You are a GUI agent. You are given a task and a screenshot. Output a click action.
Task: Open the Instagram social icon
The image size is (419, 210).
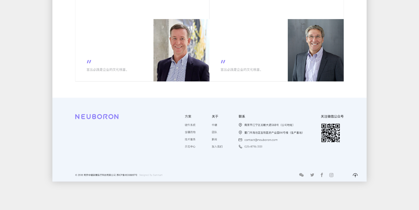(x=331, y=175)
